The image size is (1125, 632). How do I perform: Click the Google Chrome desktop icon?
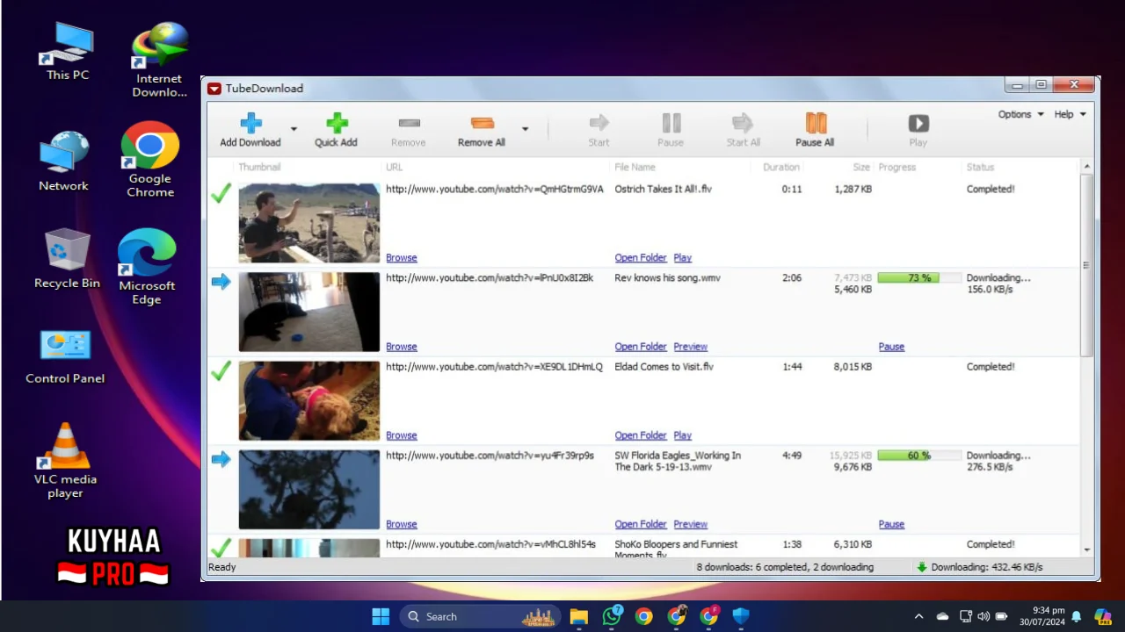point(150,159)
